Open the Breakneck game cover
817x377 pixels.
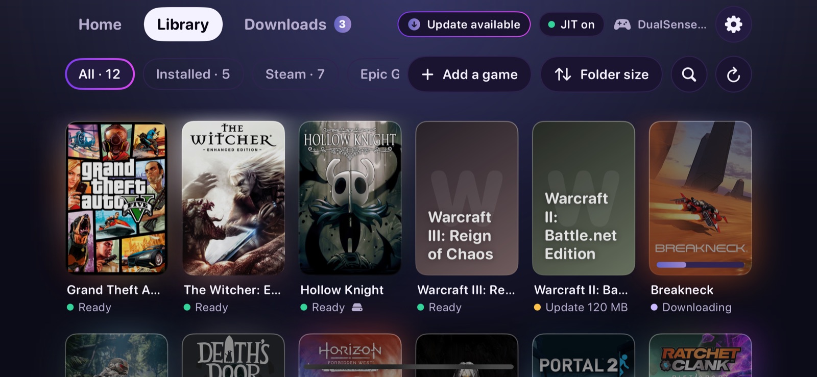click(x=700, y=198)
